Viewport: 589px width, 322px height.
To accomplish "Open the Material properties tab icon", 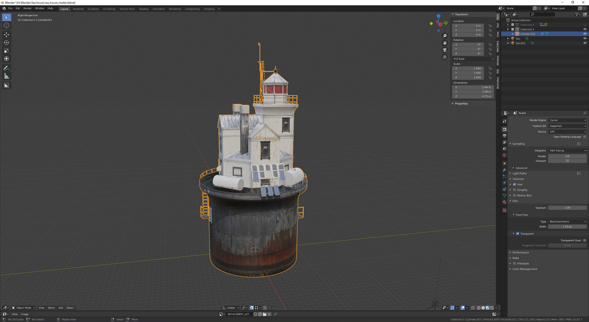I will pyautogui.click(x=505, y=202).
